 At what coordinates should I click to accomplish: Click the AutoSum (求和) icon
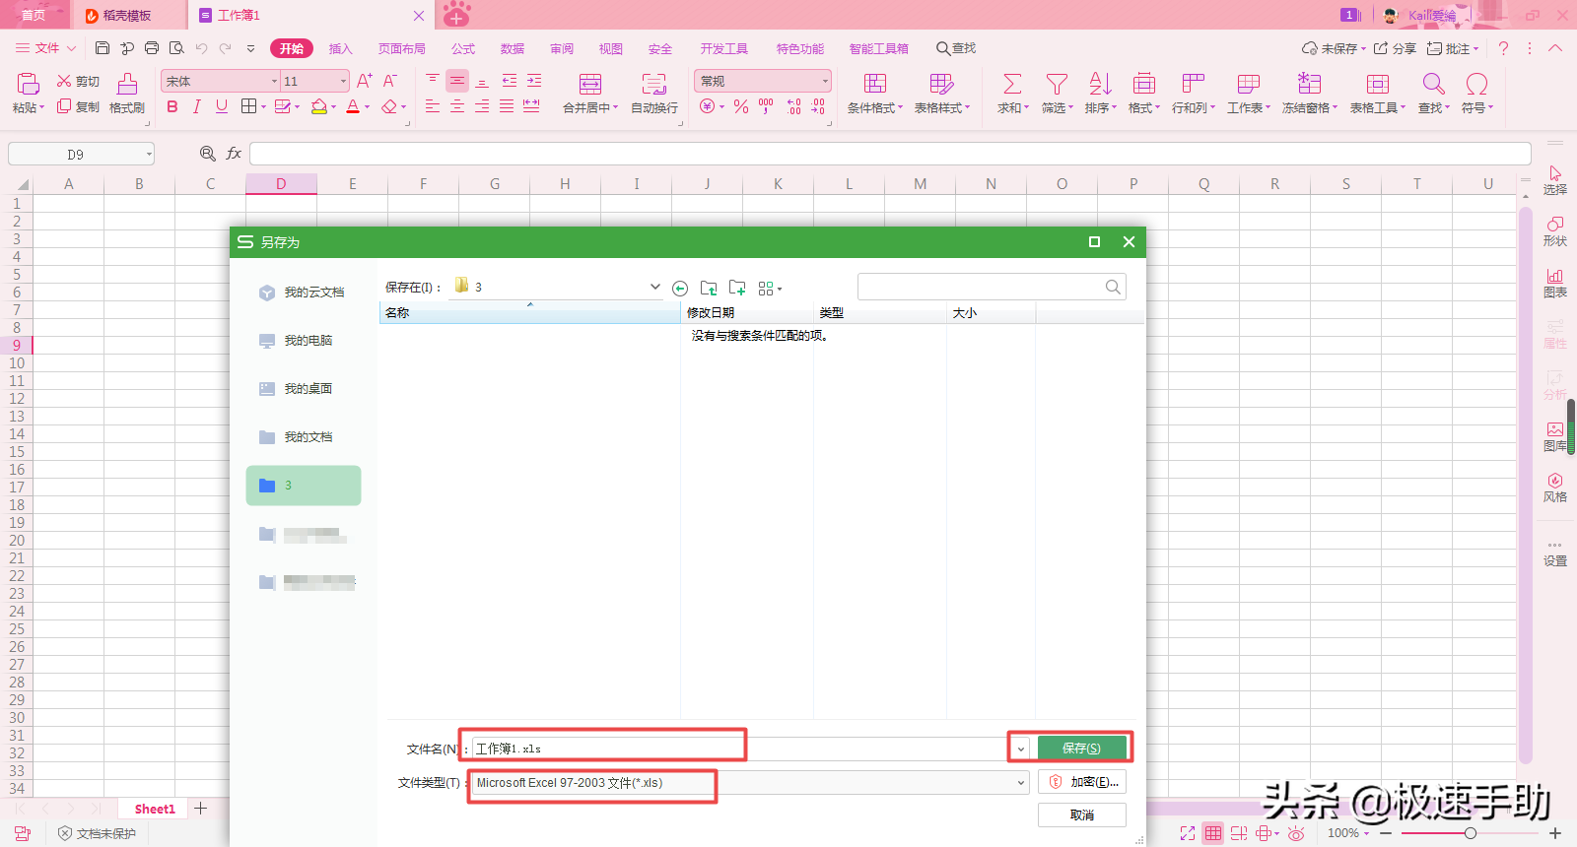pyautogui.click(x=1012, y=85)
